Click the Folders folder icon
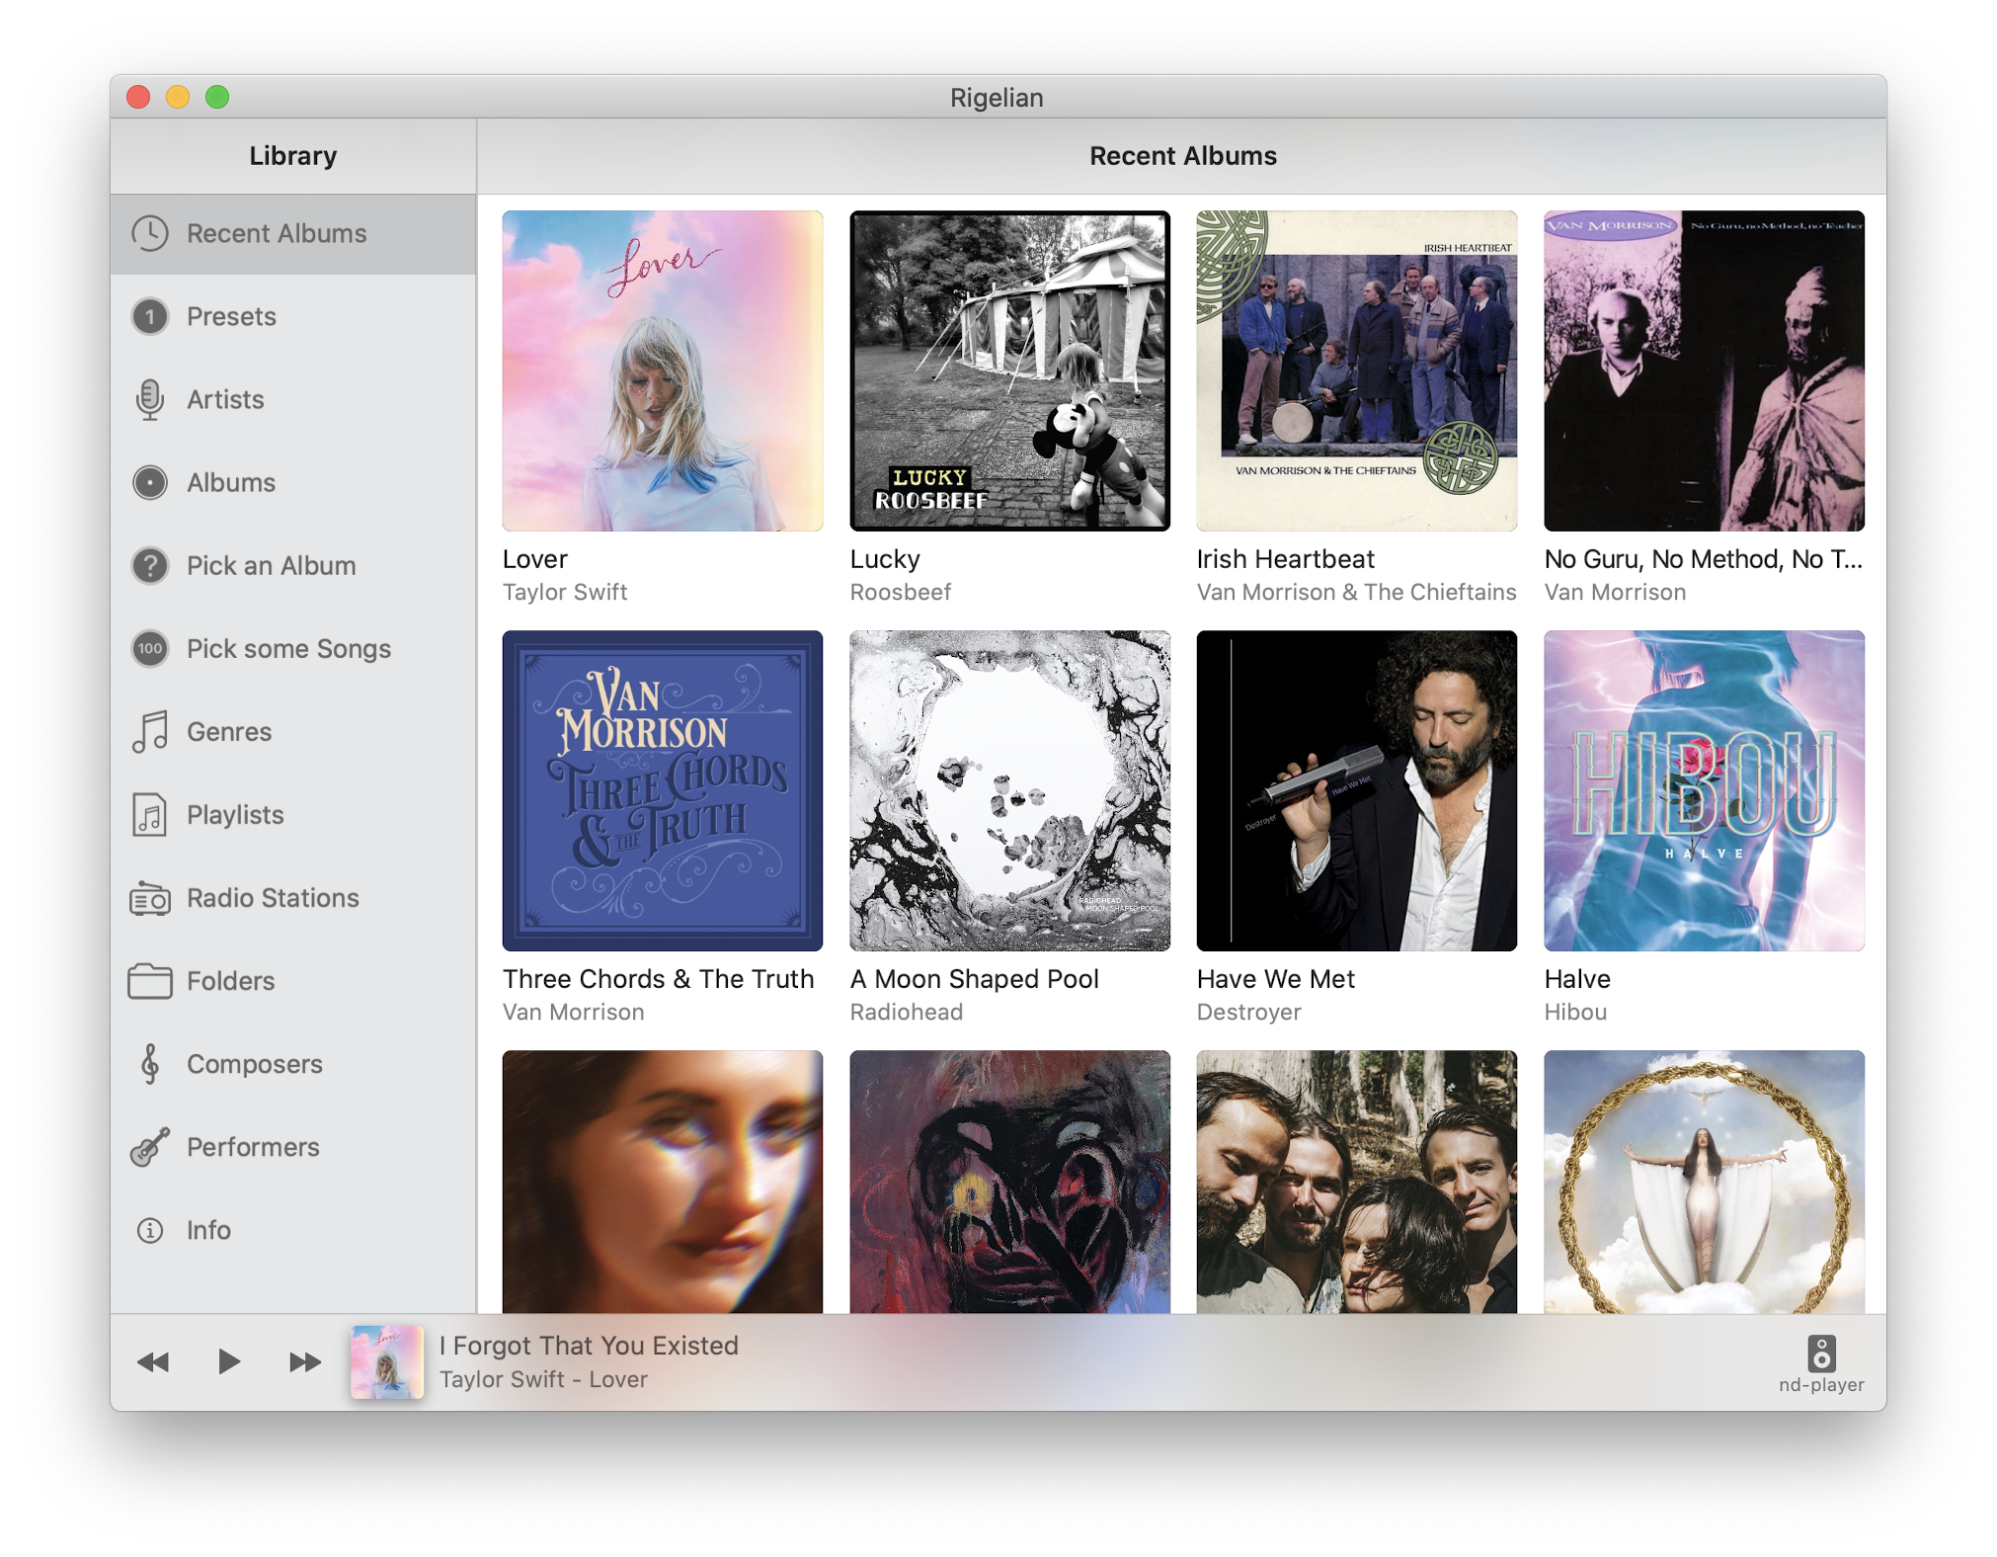The width and height of the screenshot is (1997, 1557). [150, 981]
